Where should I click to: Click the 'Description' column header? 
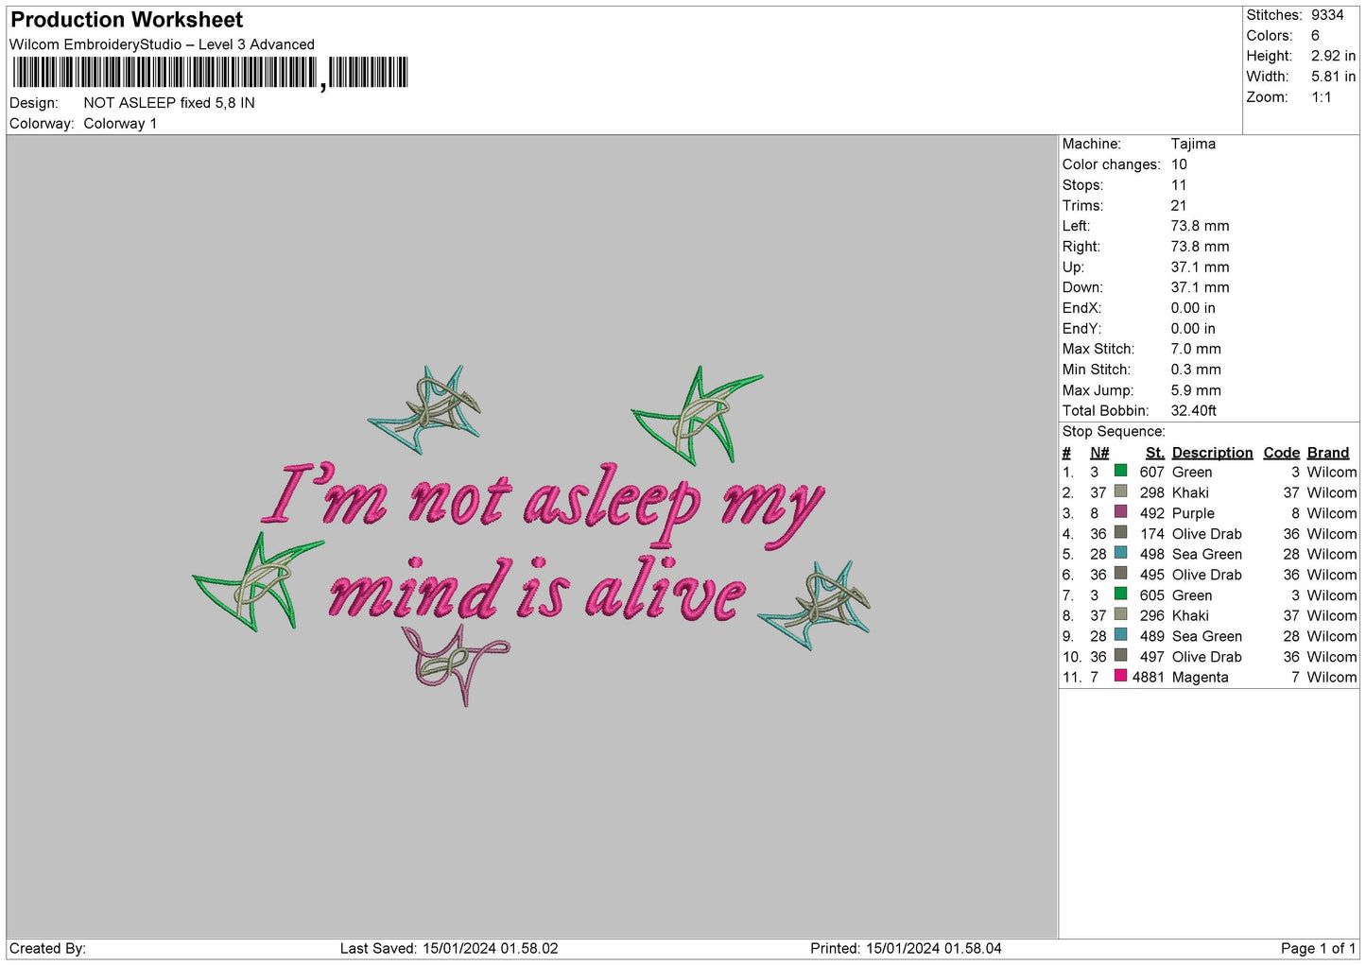coord(1212,453)
